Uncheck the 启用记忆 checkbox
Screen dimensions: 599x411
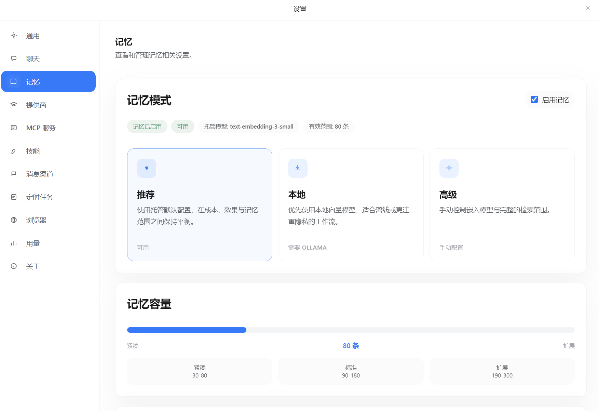point(534,99)
